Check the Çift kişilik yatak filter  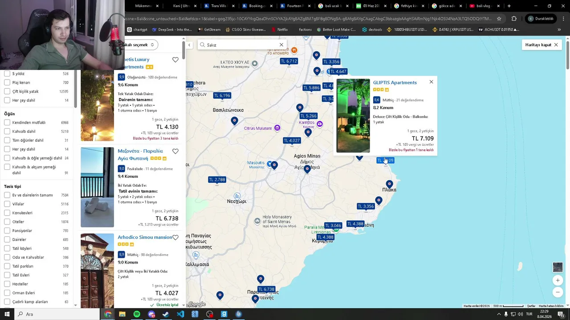click(x=7, y=92)
